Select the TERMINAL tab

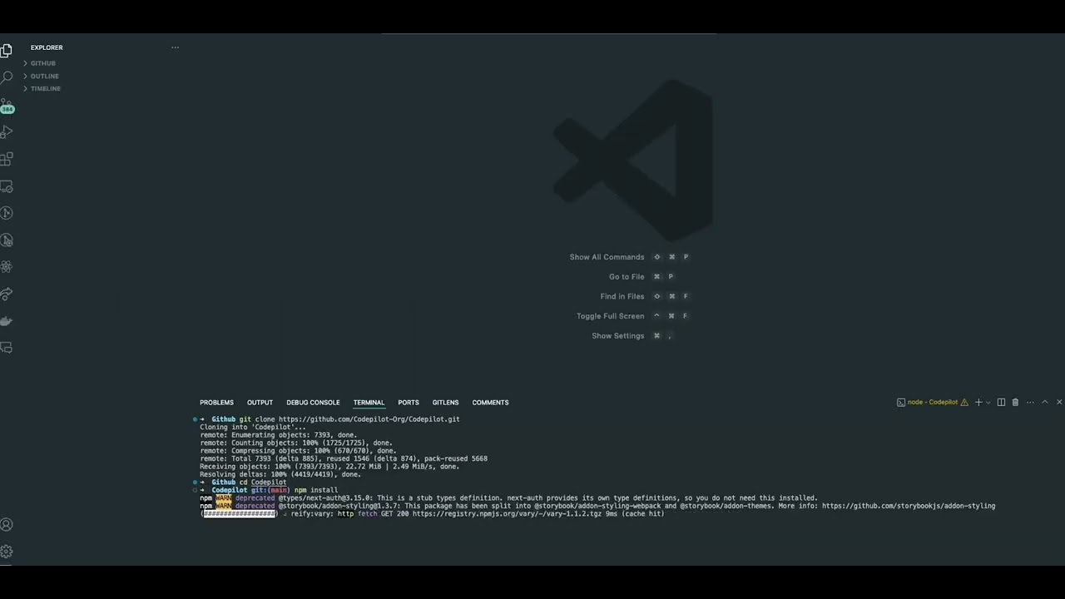(369, 403)
